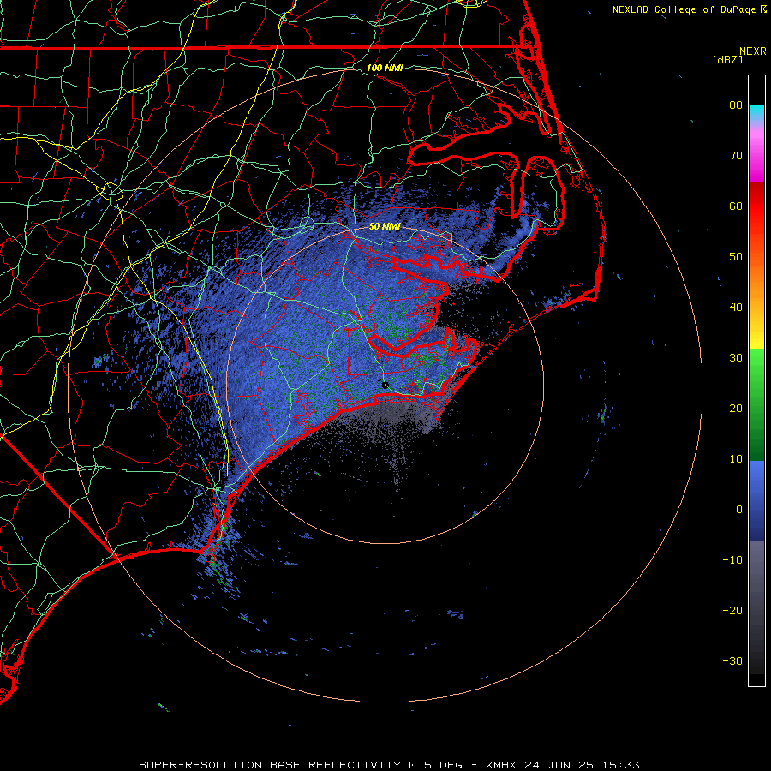
Task: Click the NEXR legend label
Action: [x=752, y=51]
